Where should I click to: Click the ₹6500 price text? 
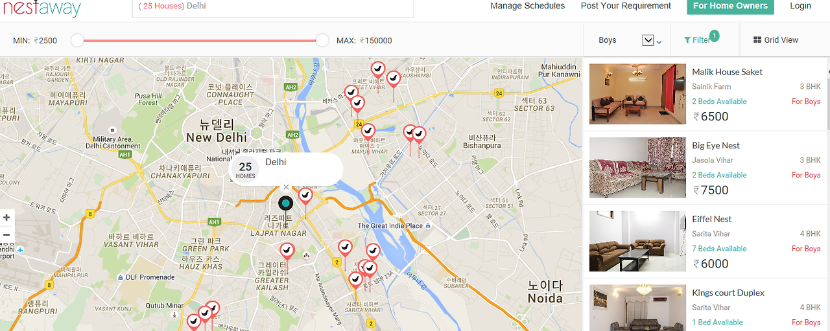(x=711, y=117)
